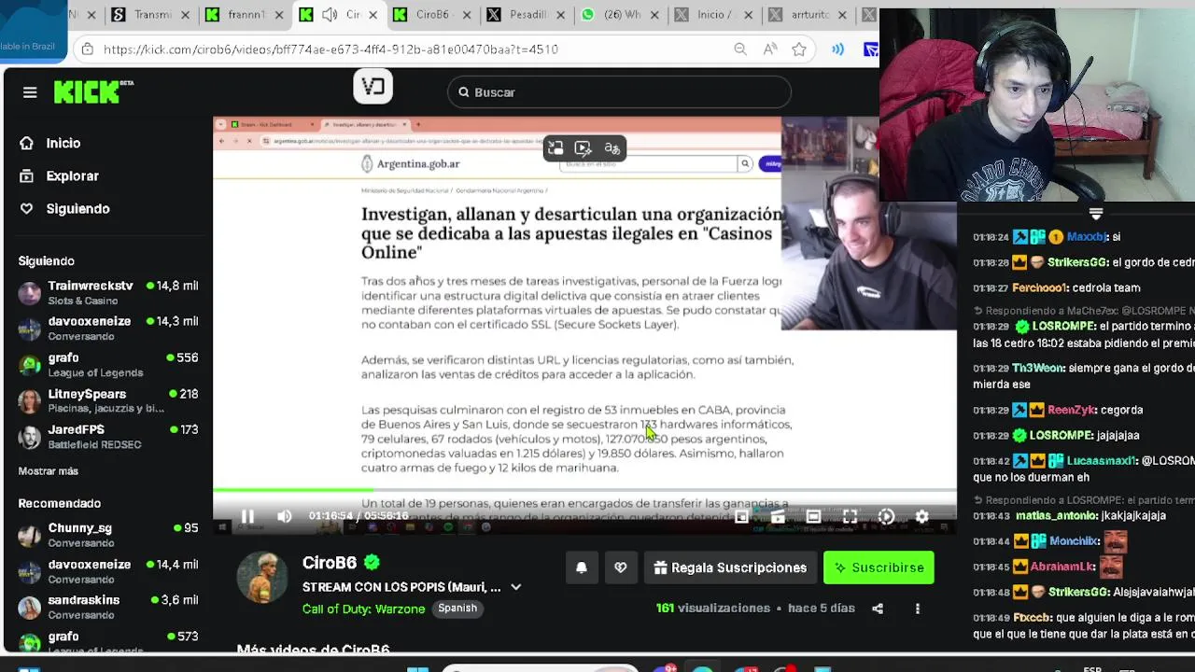This screenshot has height=672, width=1195.
Task: Seek on the video progress bar
Action: (x=584, y=489)
